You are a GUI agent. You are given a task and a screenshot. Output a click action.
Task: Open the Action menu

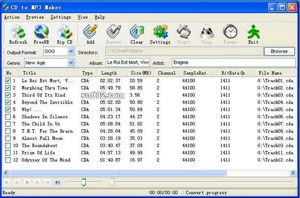pos(12,17)
